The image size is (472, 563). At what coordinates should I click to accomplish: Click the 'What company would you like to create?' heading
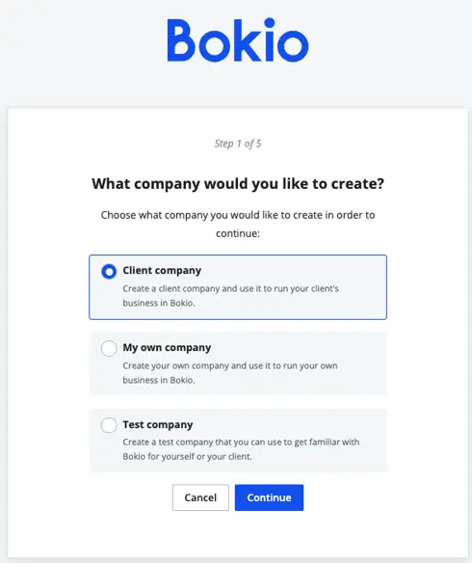coord(238,184)
